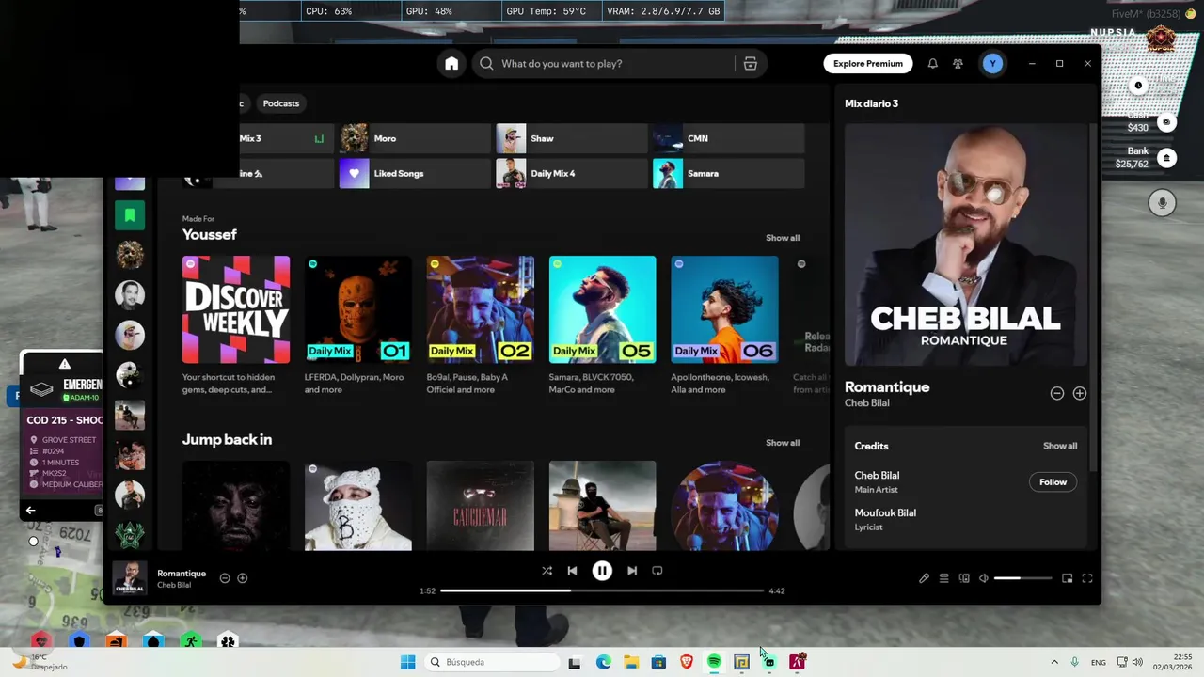Viewport: 1204px width, 677px height.
Task: Open Friend Activity icon
Action: pyautogui.click(x=958, y=64)
